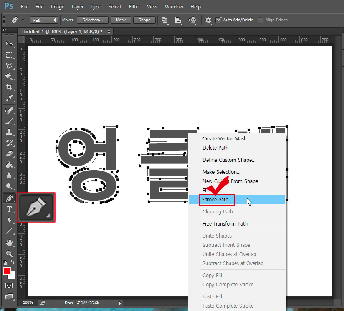Image resolution: width=344 pixels, height=311 pixels.
Task: Open path operations options
Action: [x=164, y=20]
